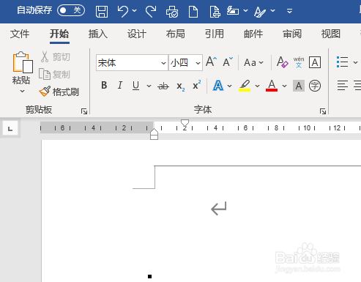This screenshot has width=361, height=282.
Task: Open the 字体 Font dialog launcher
Action: coord(323,111)
